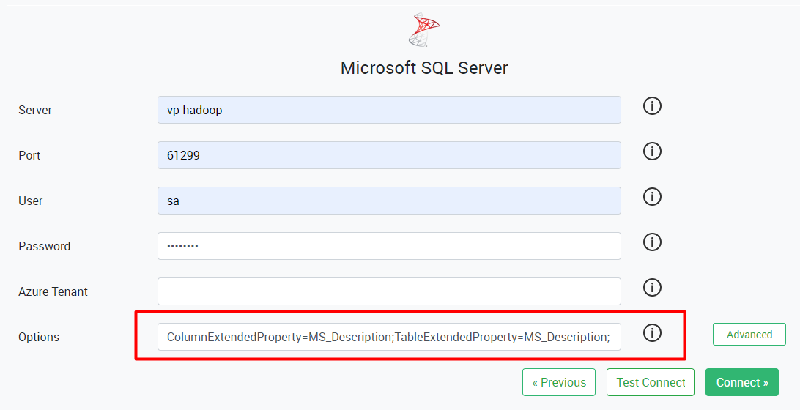This screenshot has width=800, height=410.
Task: Open the Advanced options button
Action: coord(749,335)
